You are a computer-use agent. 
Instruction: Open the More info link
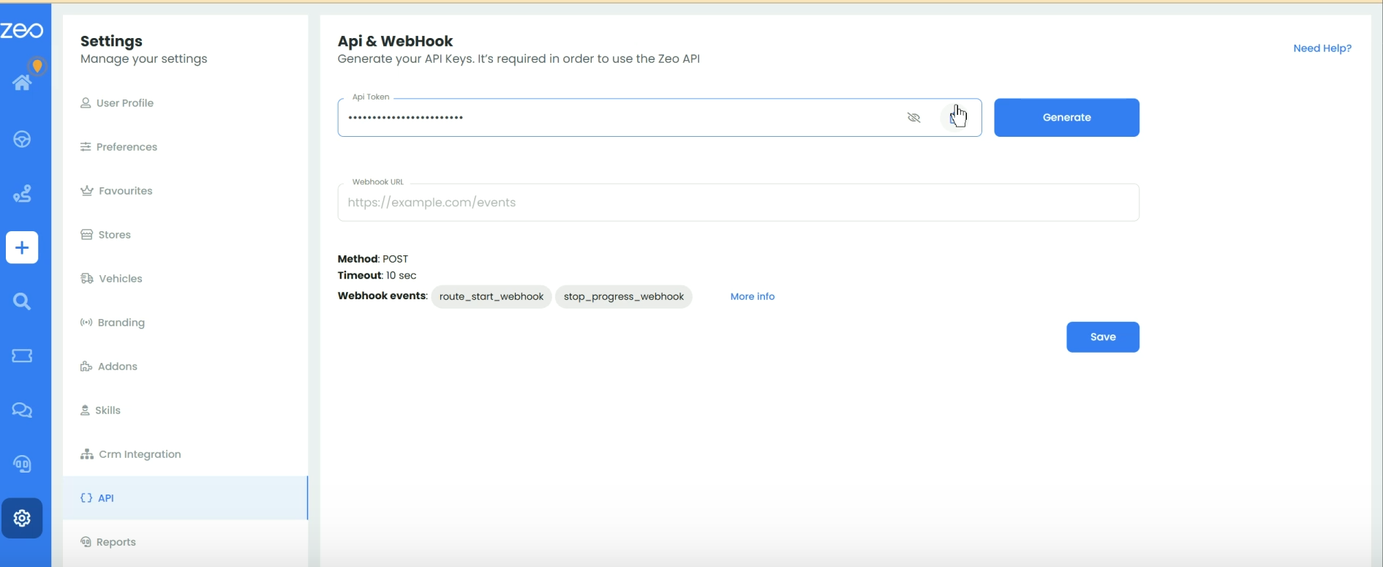pyautogui.click(x=753, y=296)
